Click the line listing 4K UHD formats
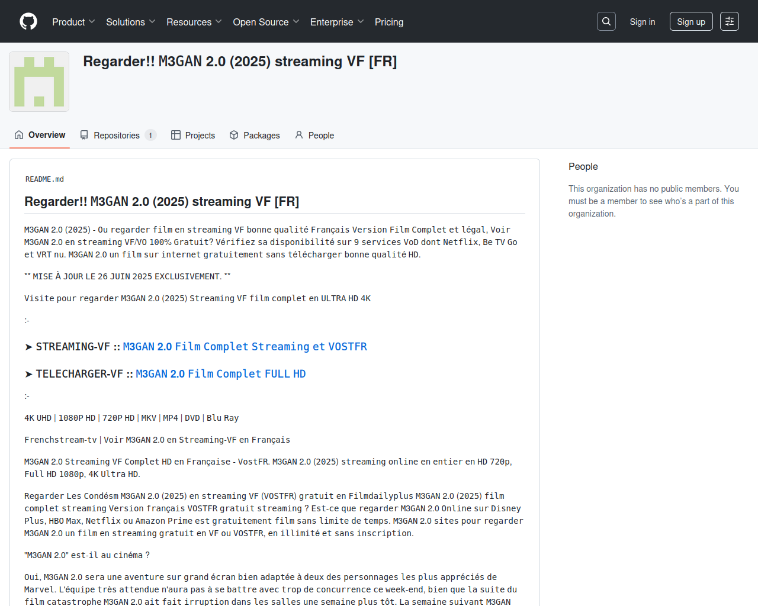The image size is (758, 606). click(131, 418)
